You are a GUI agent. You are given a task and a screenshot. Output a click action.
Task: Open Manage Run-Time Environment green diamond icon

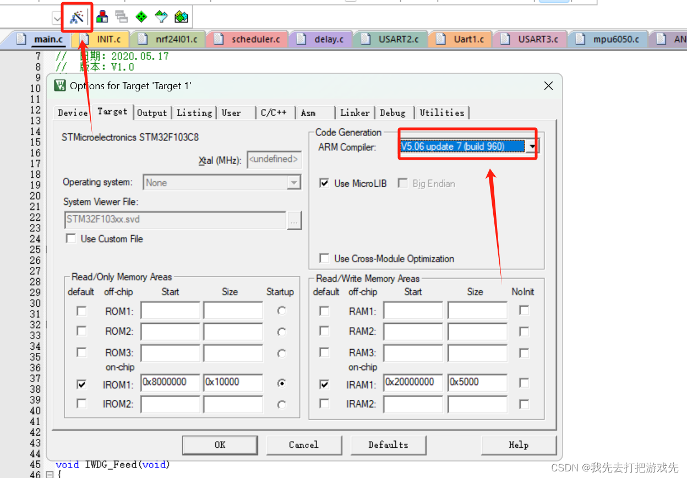[141, 17]
